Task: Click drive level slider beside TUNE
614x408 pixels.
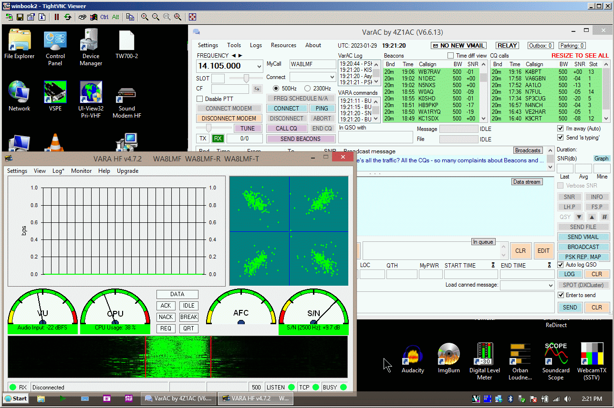Action: click(208, 128)
